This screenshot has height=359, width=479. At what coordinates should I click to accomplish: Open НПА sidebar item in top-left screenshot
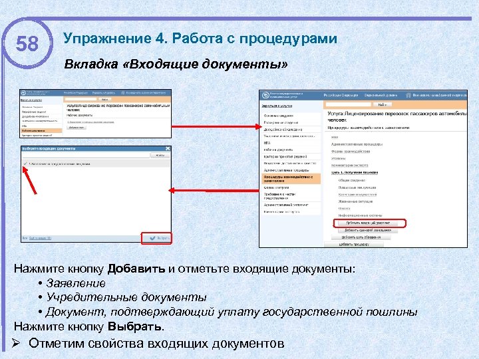(x=24, y=126)
